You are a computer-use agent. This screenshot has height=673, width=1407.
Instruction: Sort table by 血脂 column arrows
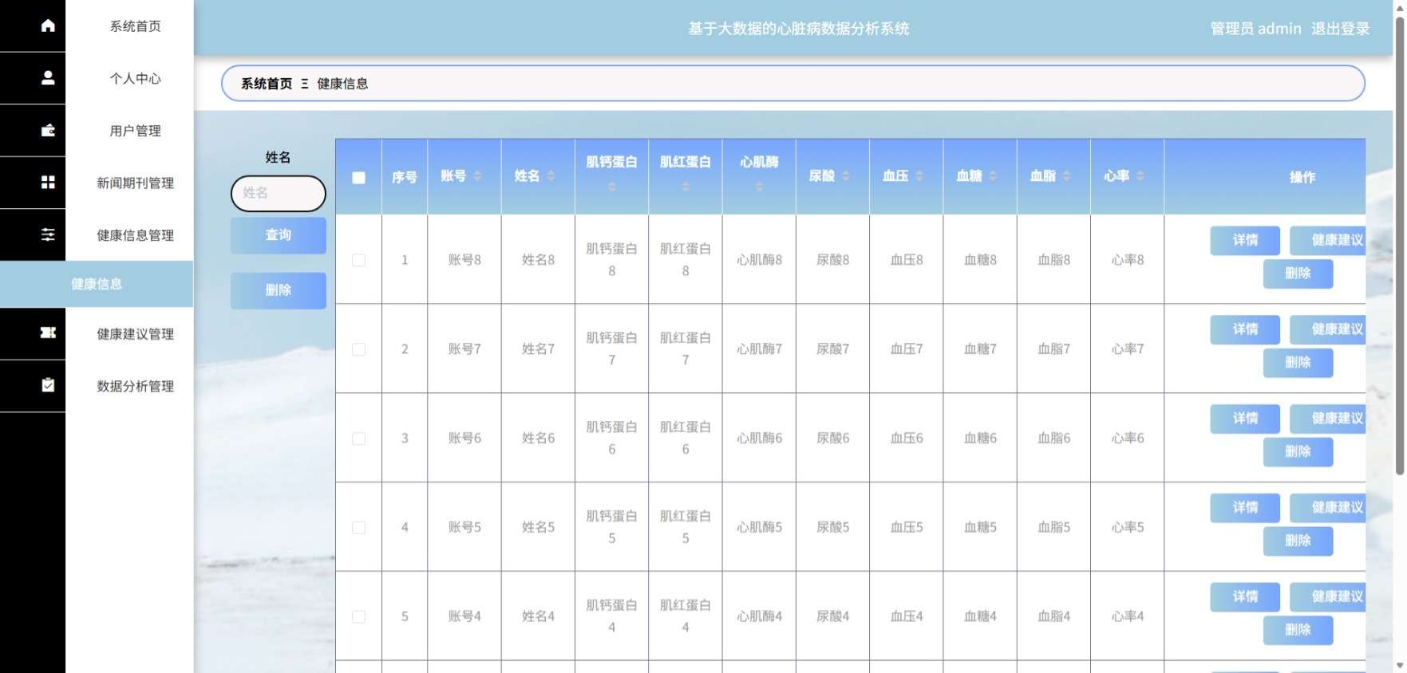1066,175
